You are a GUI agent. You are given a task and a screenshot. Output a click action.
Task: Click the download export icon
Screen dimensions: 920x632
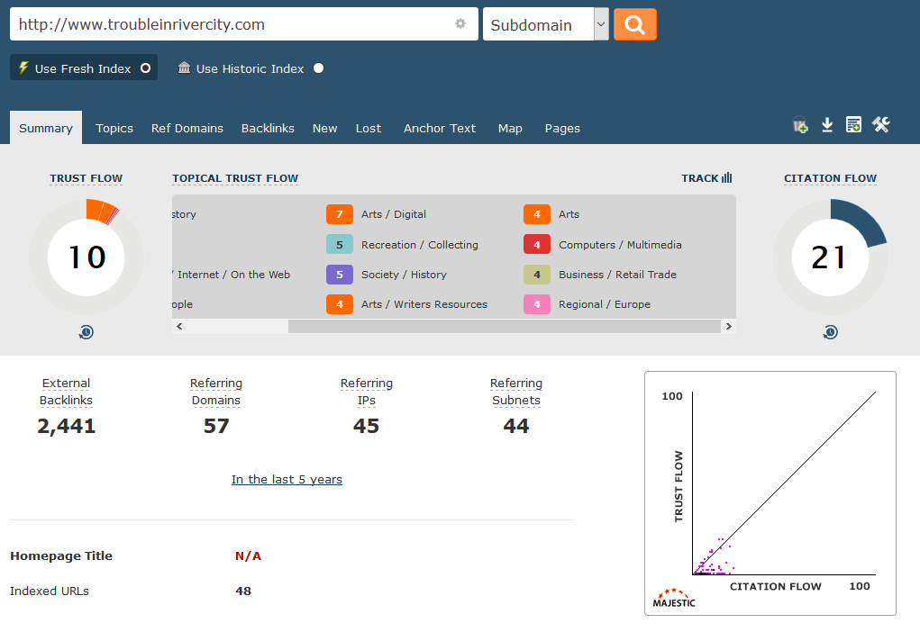click(827, 126)
